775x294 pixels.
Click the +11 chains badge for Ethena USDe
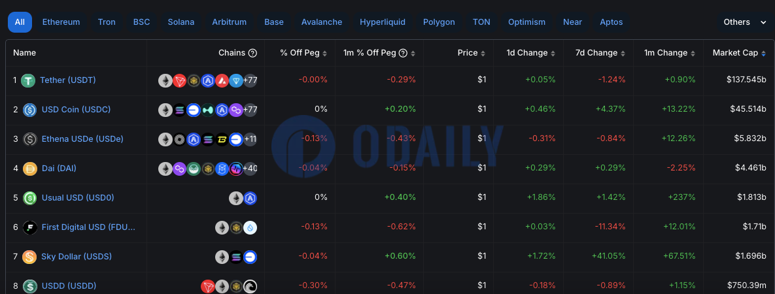tap(250, 139)
